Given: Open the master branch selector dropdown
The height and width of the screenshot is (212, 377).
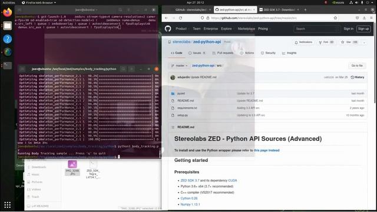Looking at the screenshot, I should click(179, 65).
